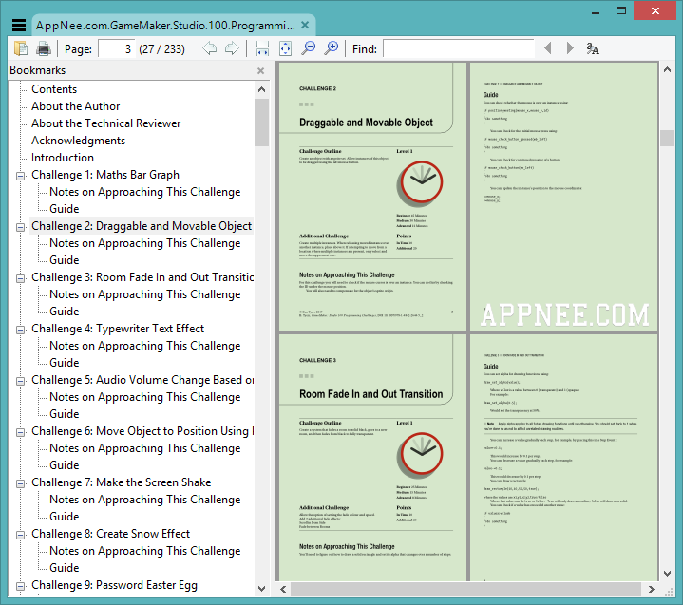Find the next match arrow
Image resolution: width=683 pixels, height=605 pixels.
(x=569, y=48)
